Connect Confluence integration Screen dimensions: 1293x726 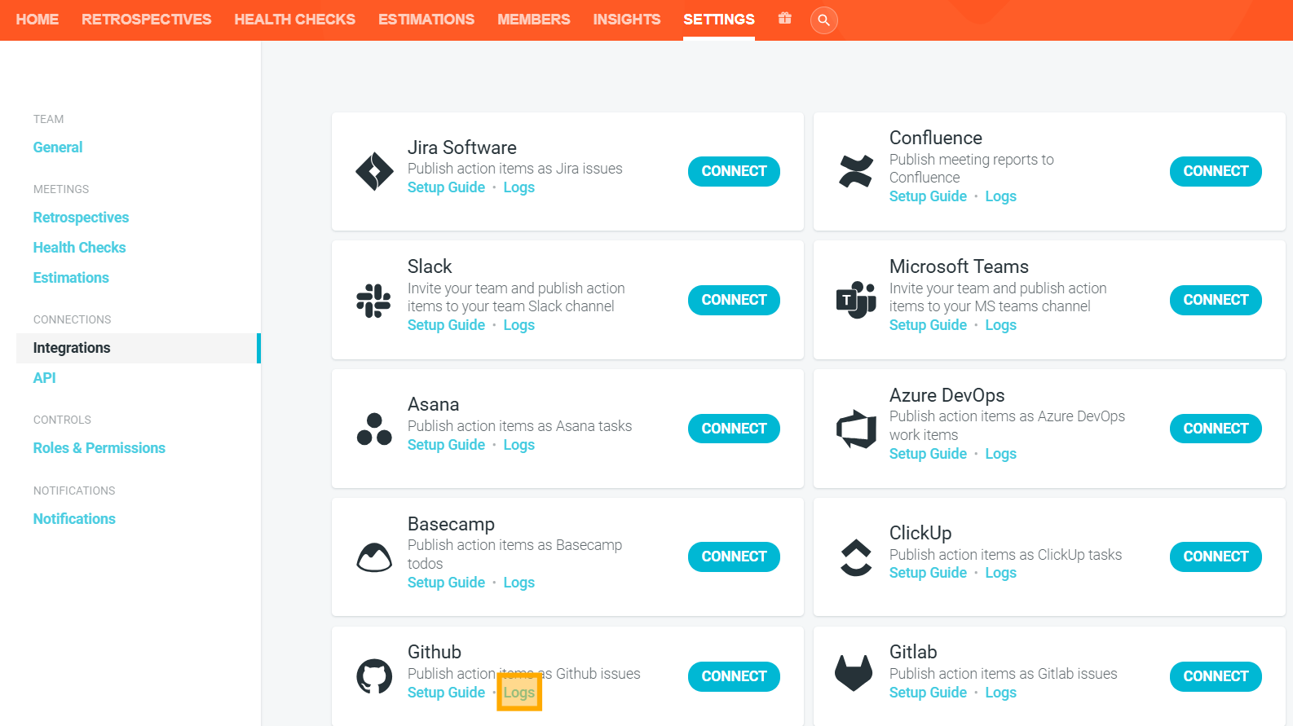(1216, 171)
